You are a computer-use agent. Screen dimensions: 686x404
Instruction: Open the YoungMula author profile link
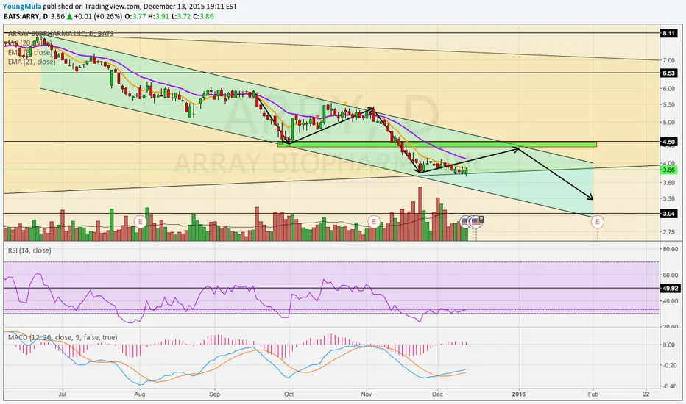22,7
